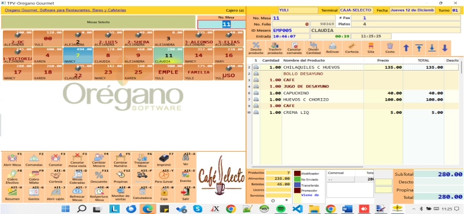464x214 pixels.
Task: Choose Cambiar Mesero option
Action: [x=99, y=160]
